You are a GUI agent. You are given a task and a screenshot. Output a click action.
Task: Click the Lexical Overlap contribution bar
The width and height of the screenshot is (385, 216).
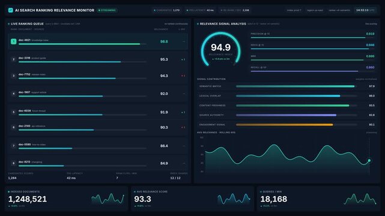click(296, 96)
